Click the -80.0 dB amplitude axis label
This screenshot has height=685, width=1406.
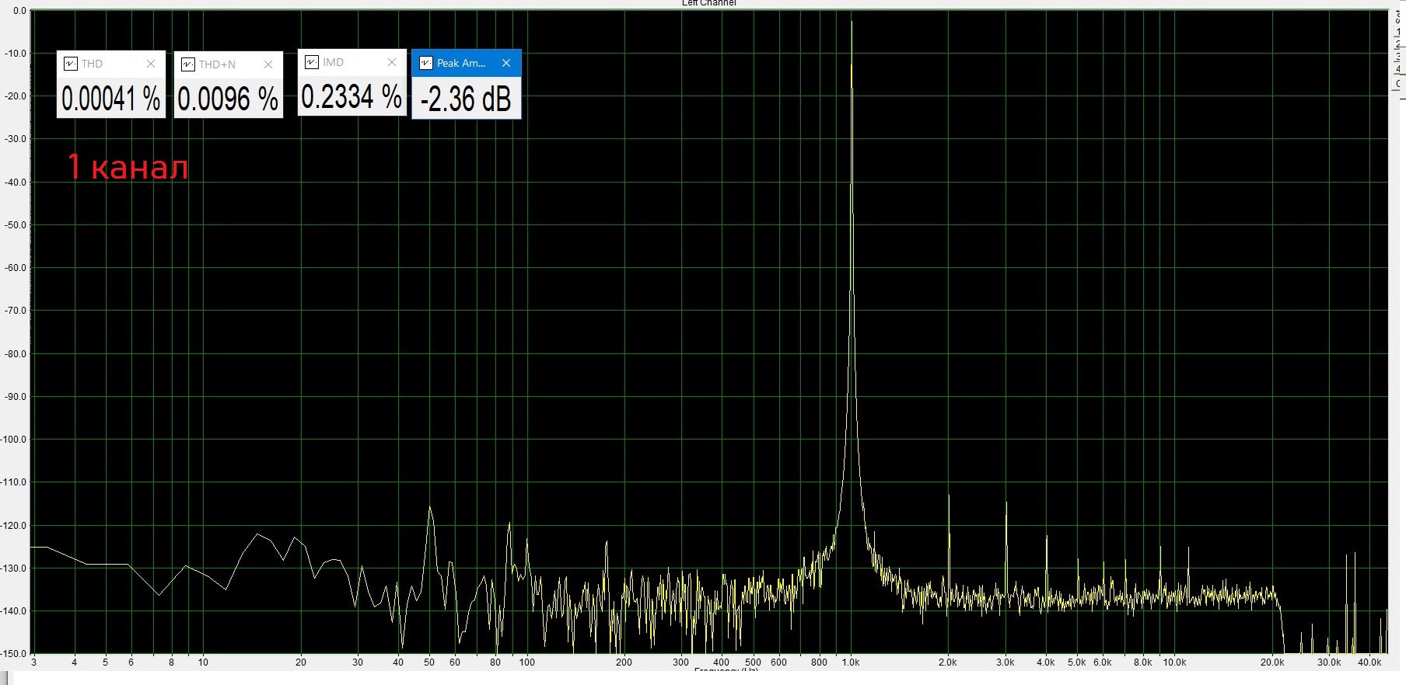pyautogui.click(x=16, y=354)
